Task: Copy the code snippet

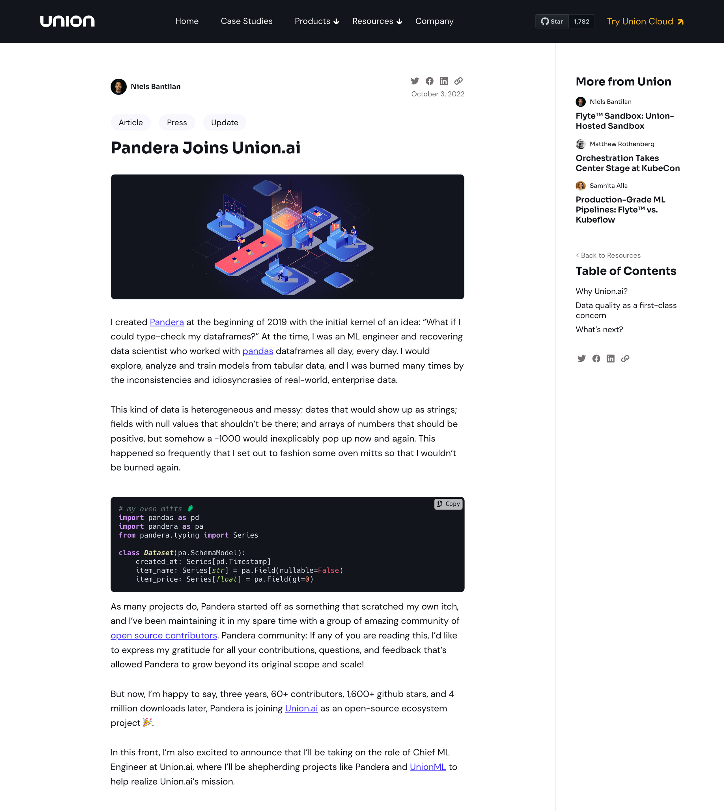Action: 448,504
